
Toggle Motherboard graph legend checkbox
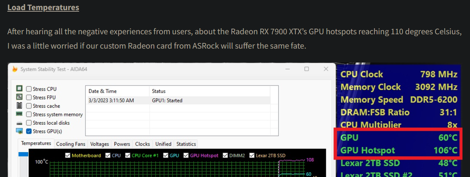coord(68,155)
